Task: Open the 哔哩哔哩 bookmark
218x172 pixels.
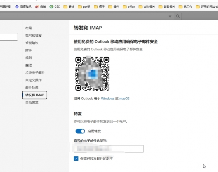Action: point(5,7)
